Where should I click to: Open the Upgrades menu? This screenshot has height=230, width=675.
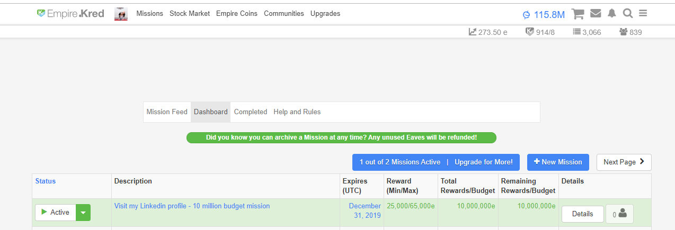point(325,14)
